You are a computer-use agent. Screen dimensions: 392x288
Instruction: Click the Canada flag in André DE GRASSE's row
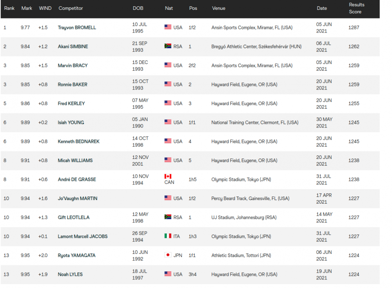[168, 177]
